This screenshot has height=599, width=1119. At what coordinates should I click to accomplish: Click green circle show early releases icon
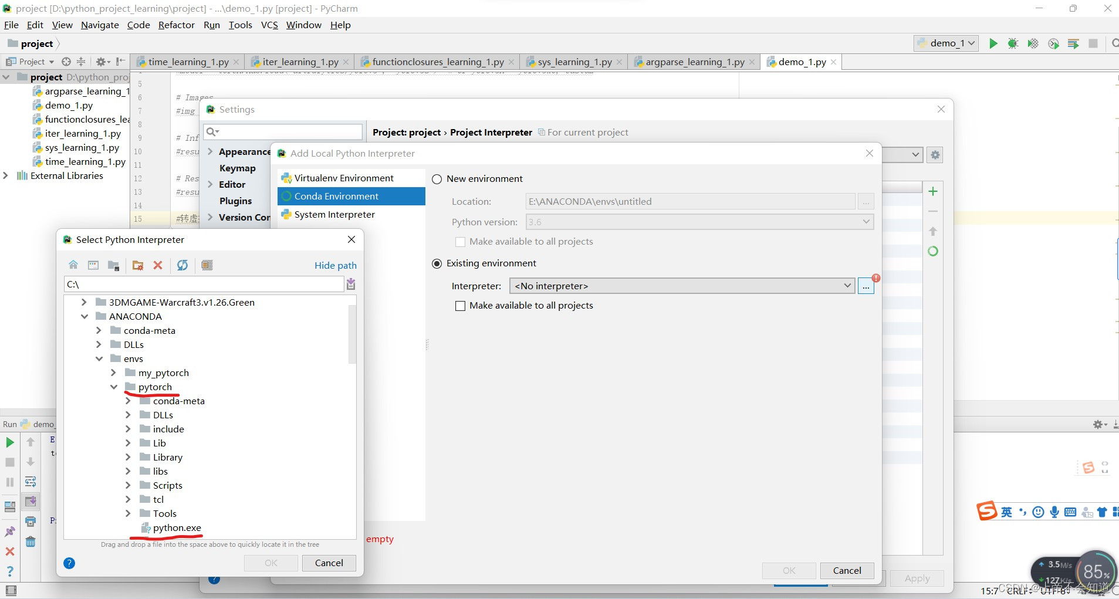click(x=933, y=251)
